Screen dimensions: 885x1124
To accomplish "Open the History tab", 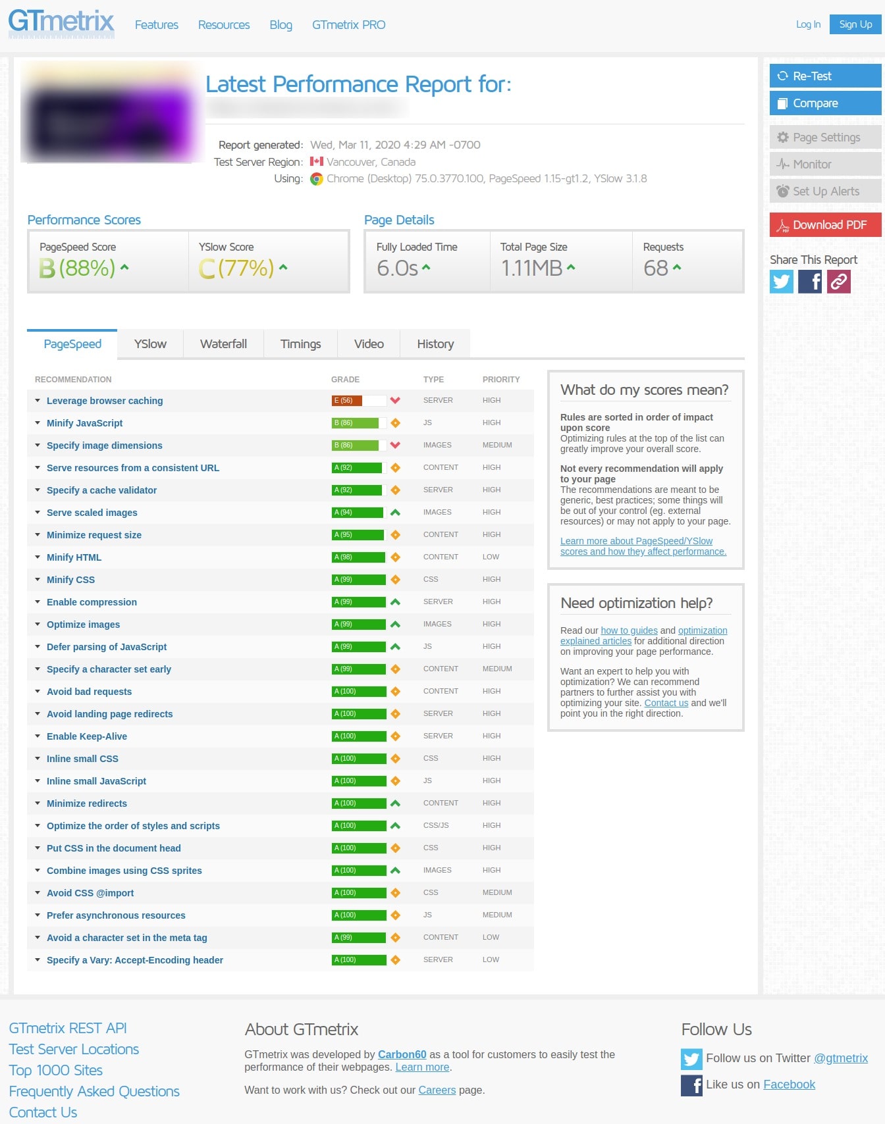I will pyautogui.click(x=435, y=344).
